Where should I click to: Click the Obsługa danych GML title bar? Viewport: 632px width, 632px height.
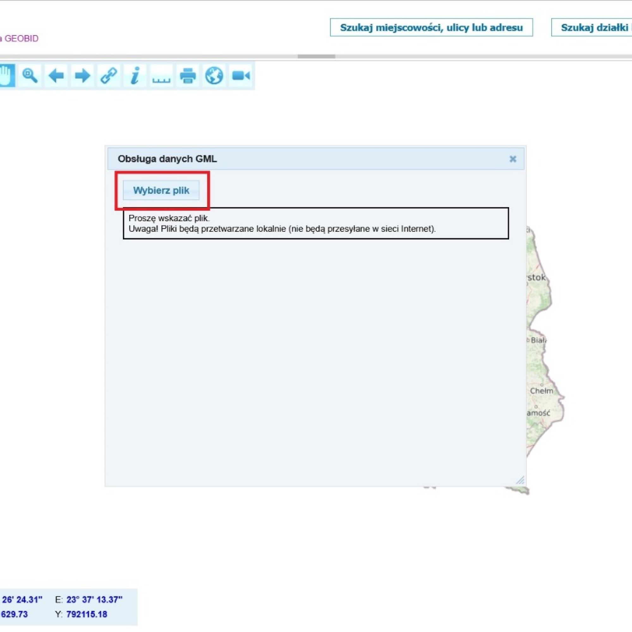[x=295, y=159]
